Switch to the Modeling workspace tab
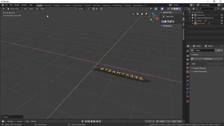224x126 pixels. (x=48, y=6)
